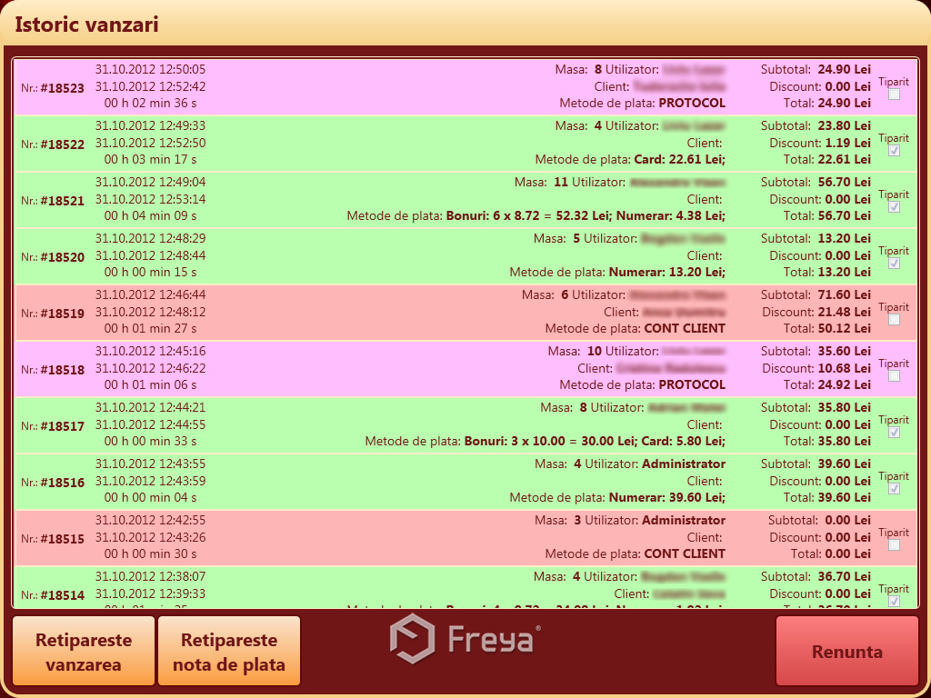
Task: Toggle Tiparit checkbox for sale #18516
Action: coord(894,489)
